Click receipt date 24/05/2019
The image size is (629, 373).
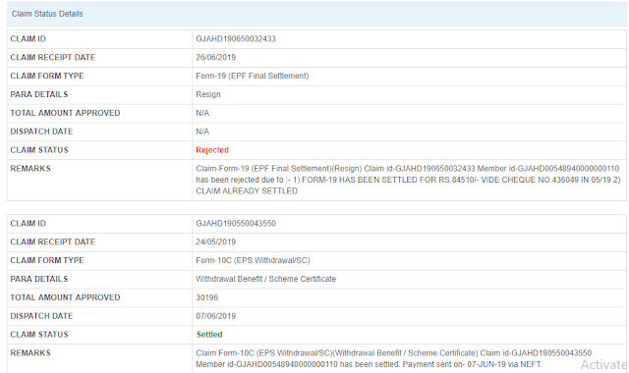pos(216,241)
